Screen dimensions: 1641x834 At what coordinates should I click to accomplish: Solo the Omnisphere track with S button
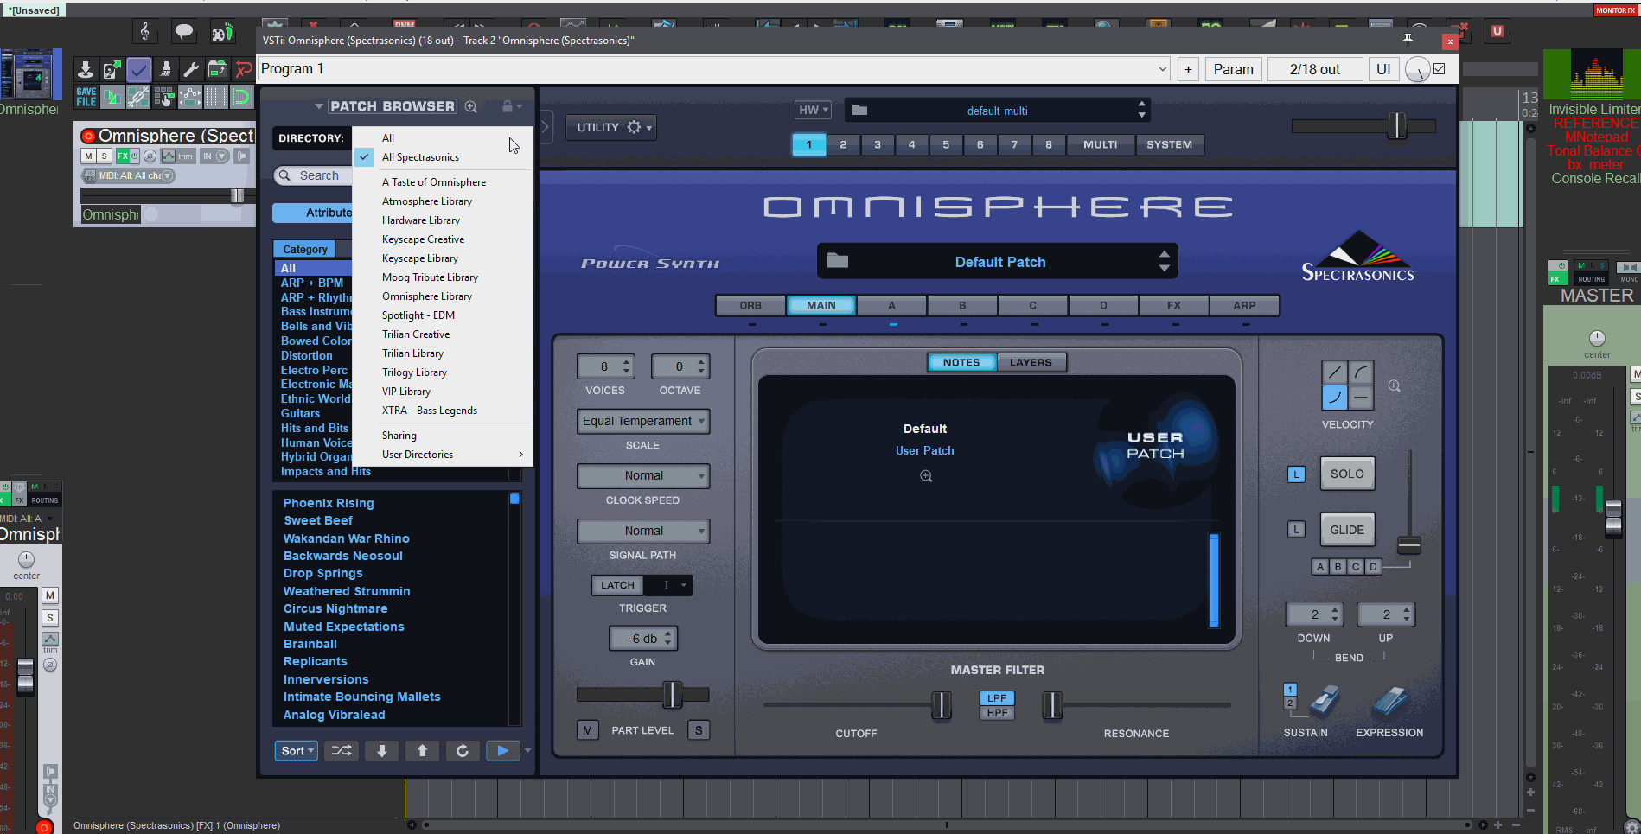click(104, 156)
